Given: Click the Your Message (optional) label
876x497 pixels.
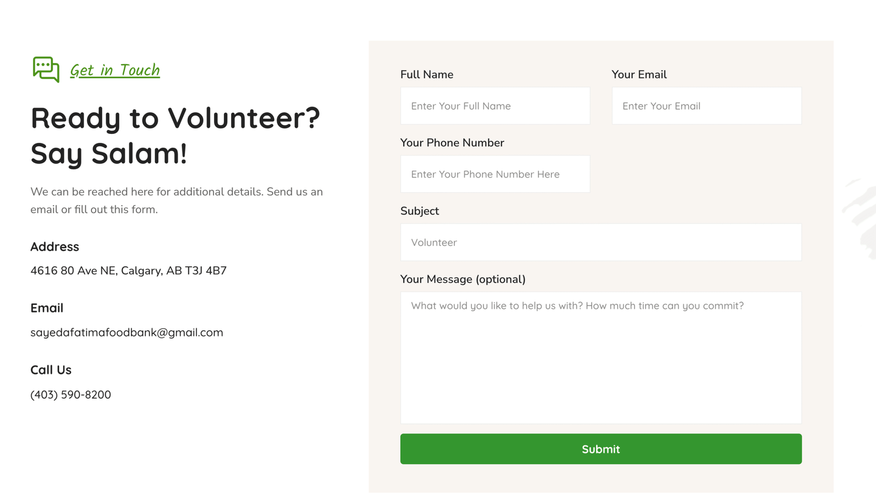Looking at the screenshot, I should tap(463, 279).
